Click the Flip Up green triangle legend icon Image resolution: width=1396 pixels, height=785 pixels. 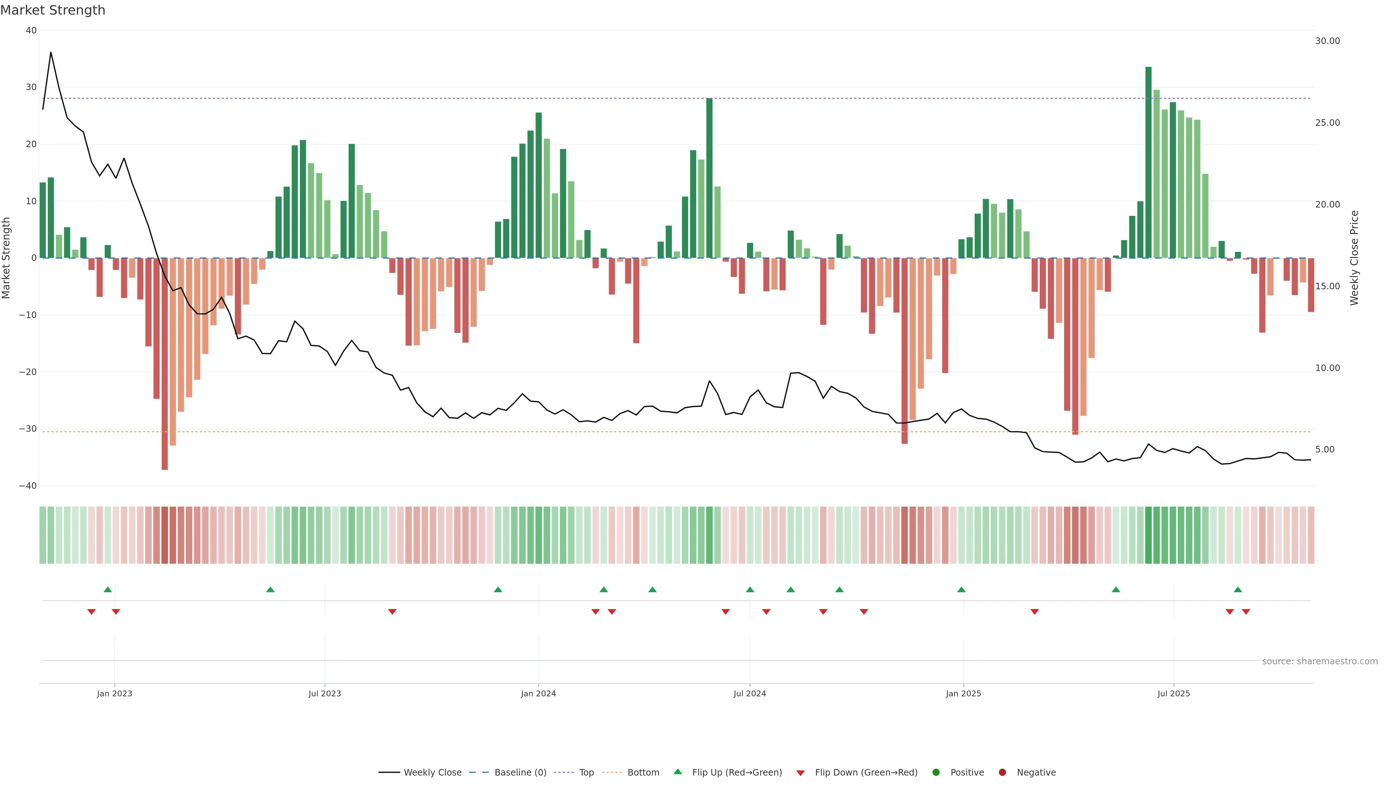point(677,772)
